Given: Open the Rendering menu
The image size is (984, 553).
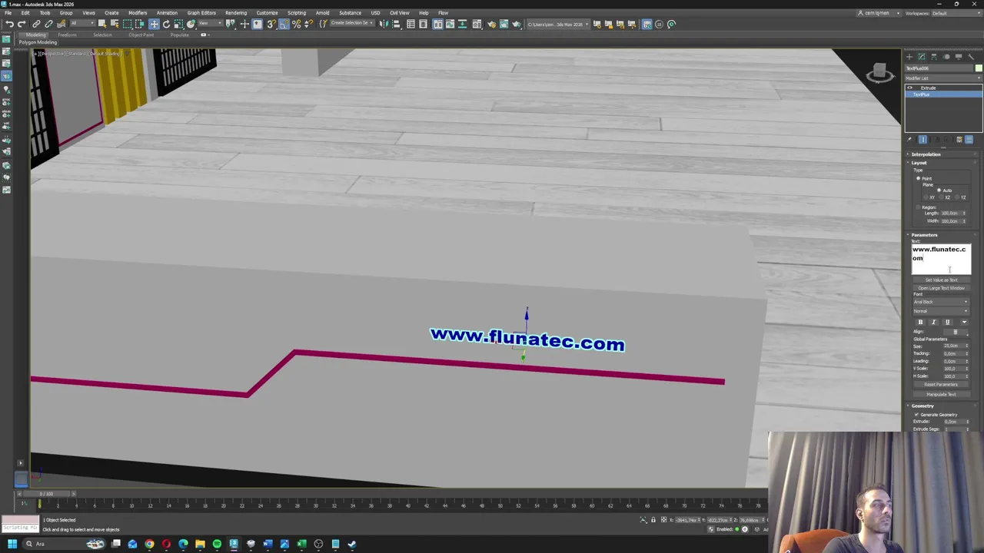Looking at the screenshot, I should click(236, 13).
